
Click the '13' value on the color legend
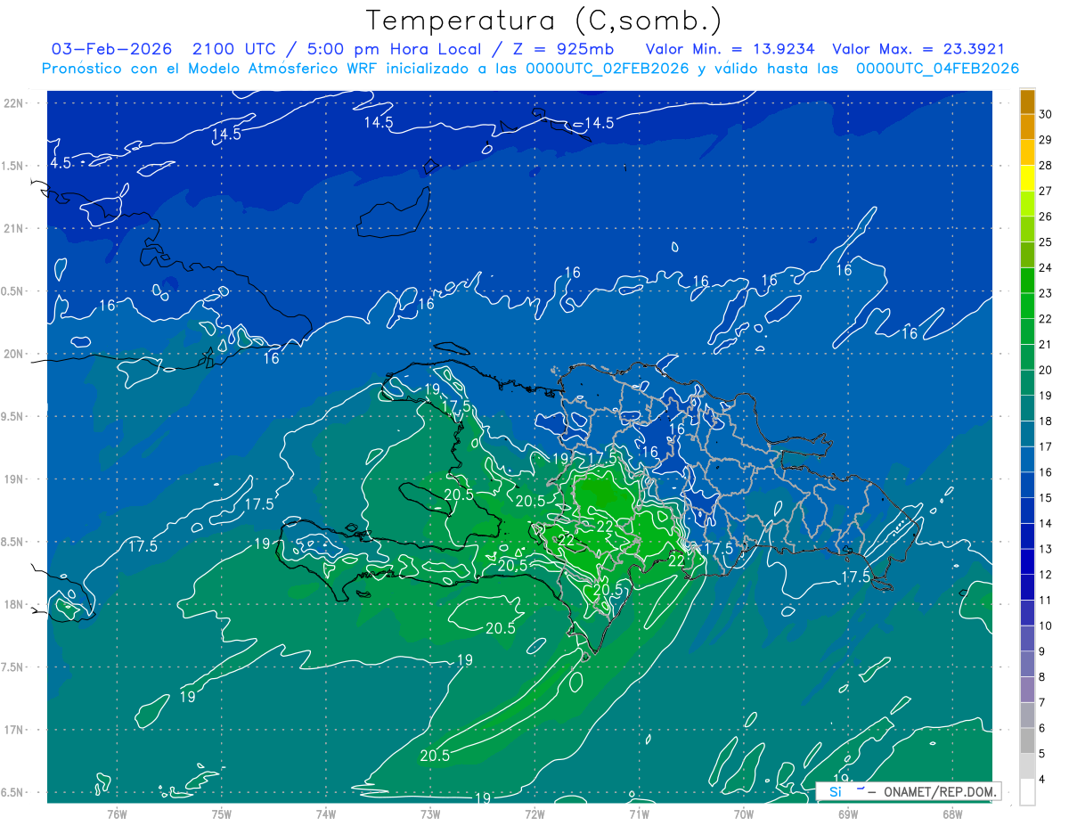point(1046,549)
